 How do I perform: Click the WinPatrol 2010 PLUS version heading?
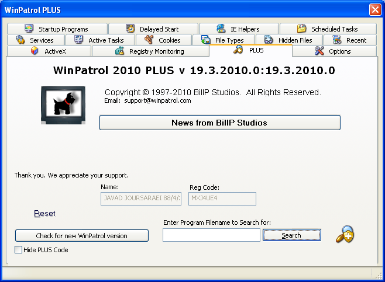(x=194, y=71)
